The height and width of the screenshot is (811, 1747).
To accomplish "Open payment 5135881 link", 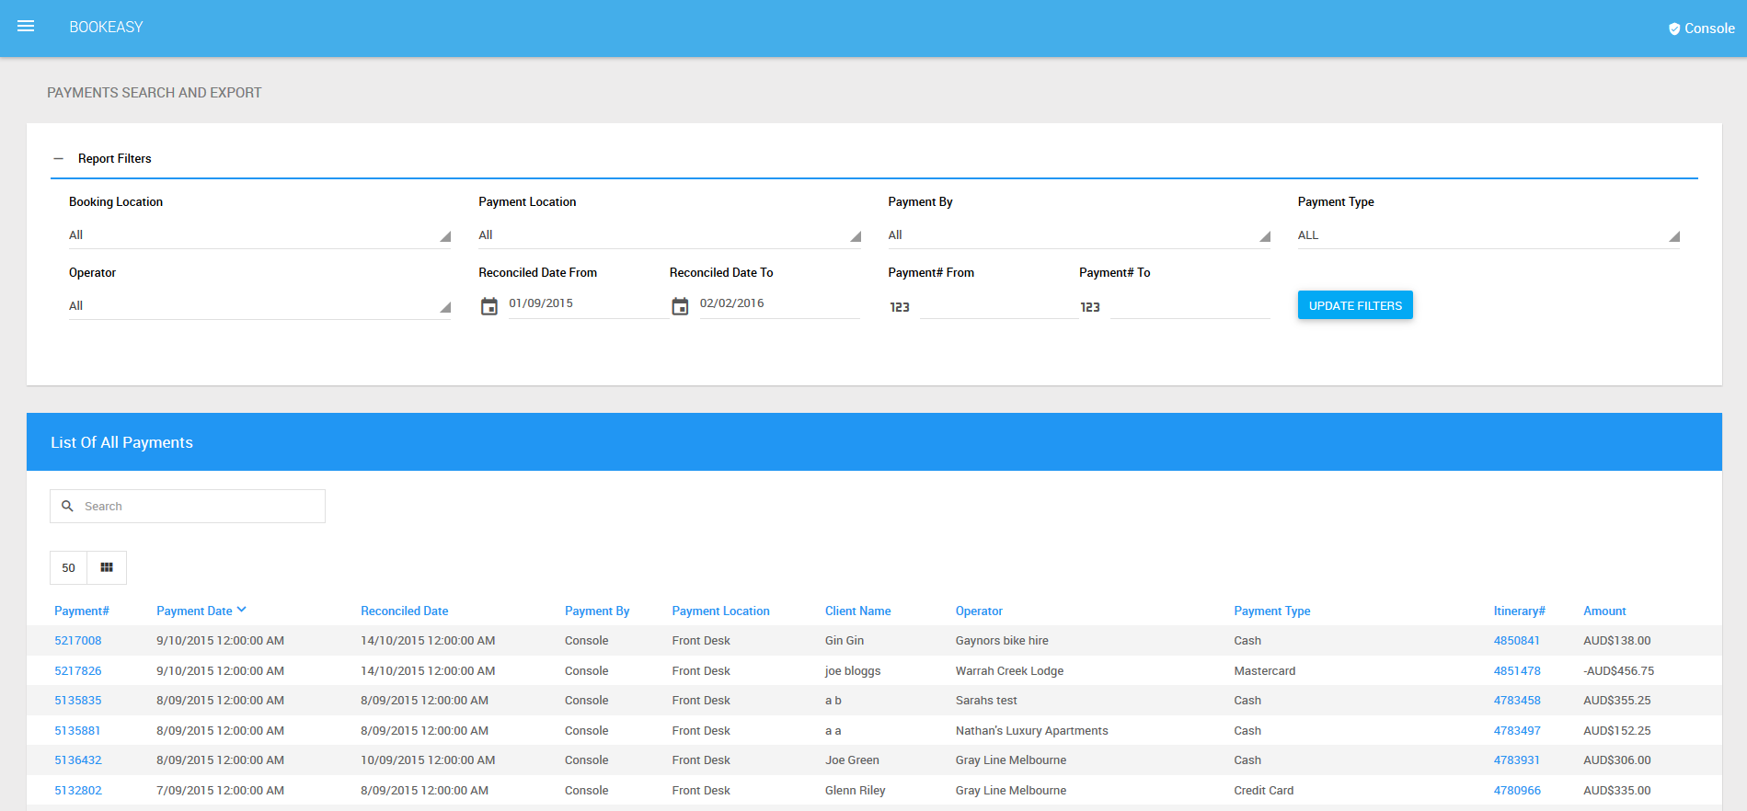I will tap(77, 731).
